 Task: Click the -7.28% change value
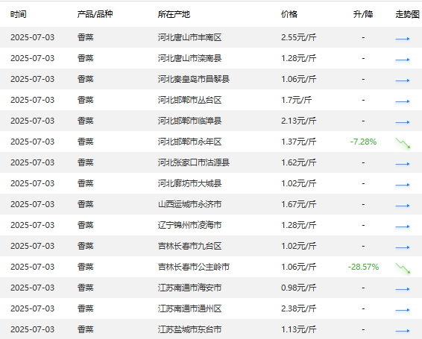coord(363,142)
